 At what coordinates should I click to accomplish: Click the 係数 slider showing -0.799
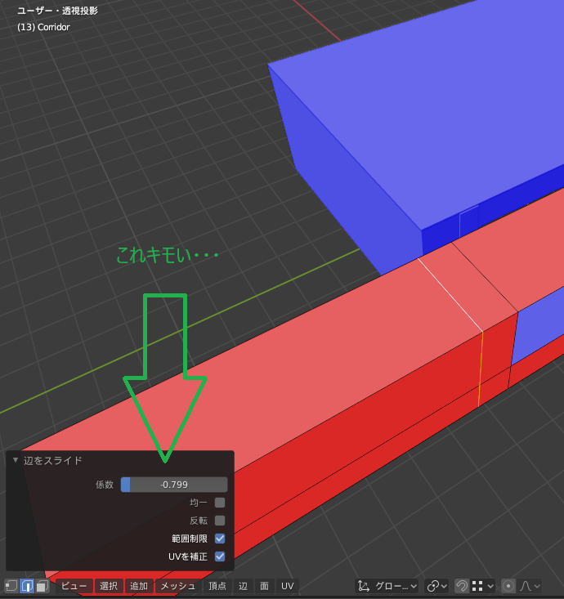174,485
